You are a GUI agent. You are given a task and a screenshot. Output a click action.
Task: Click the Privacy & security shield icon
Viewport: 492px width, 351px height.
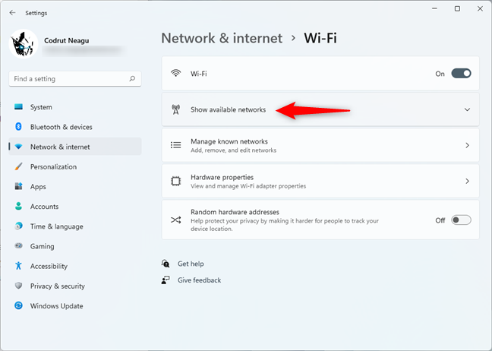tap(18, 286)
